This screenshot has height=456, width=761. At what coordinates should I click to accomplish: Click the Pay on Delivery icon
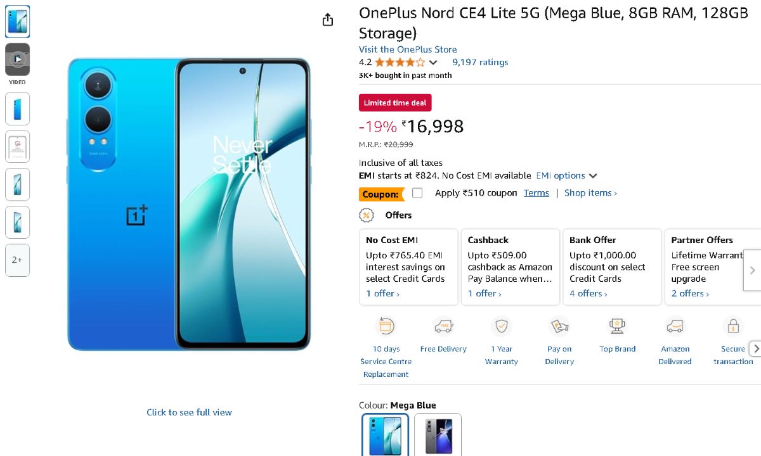pyautogui.click(x=559, y=326)
